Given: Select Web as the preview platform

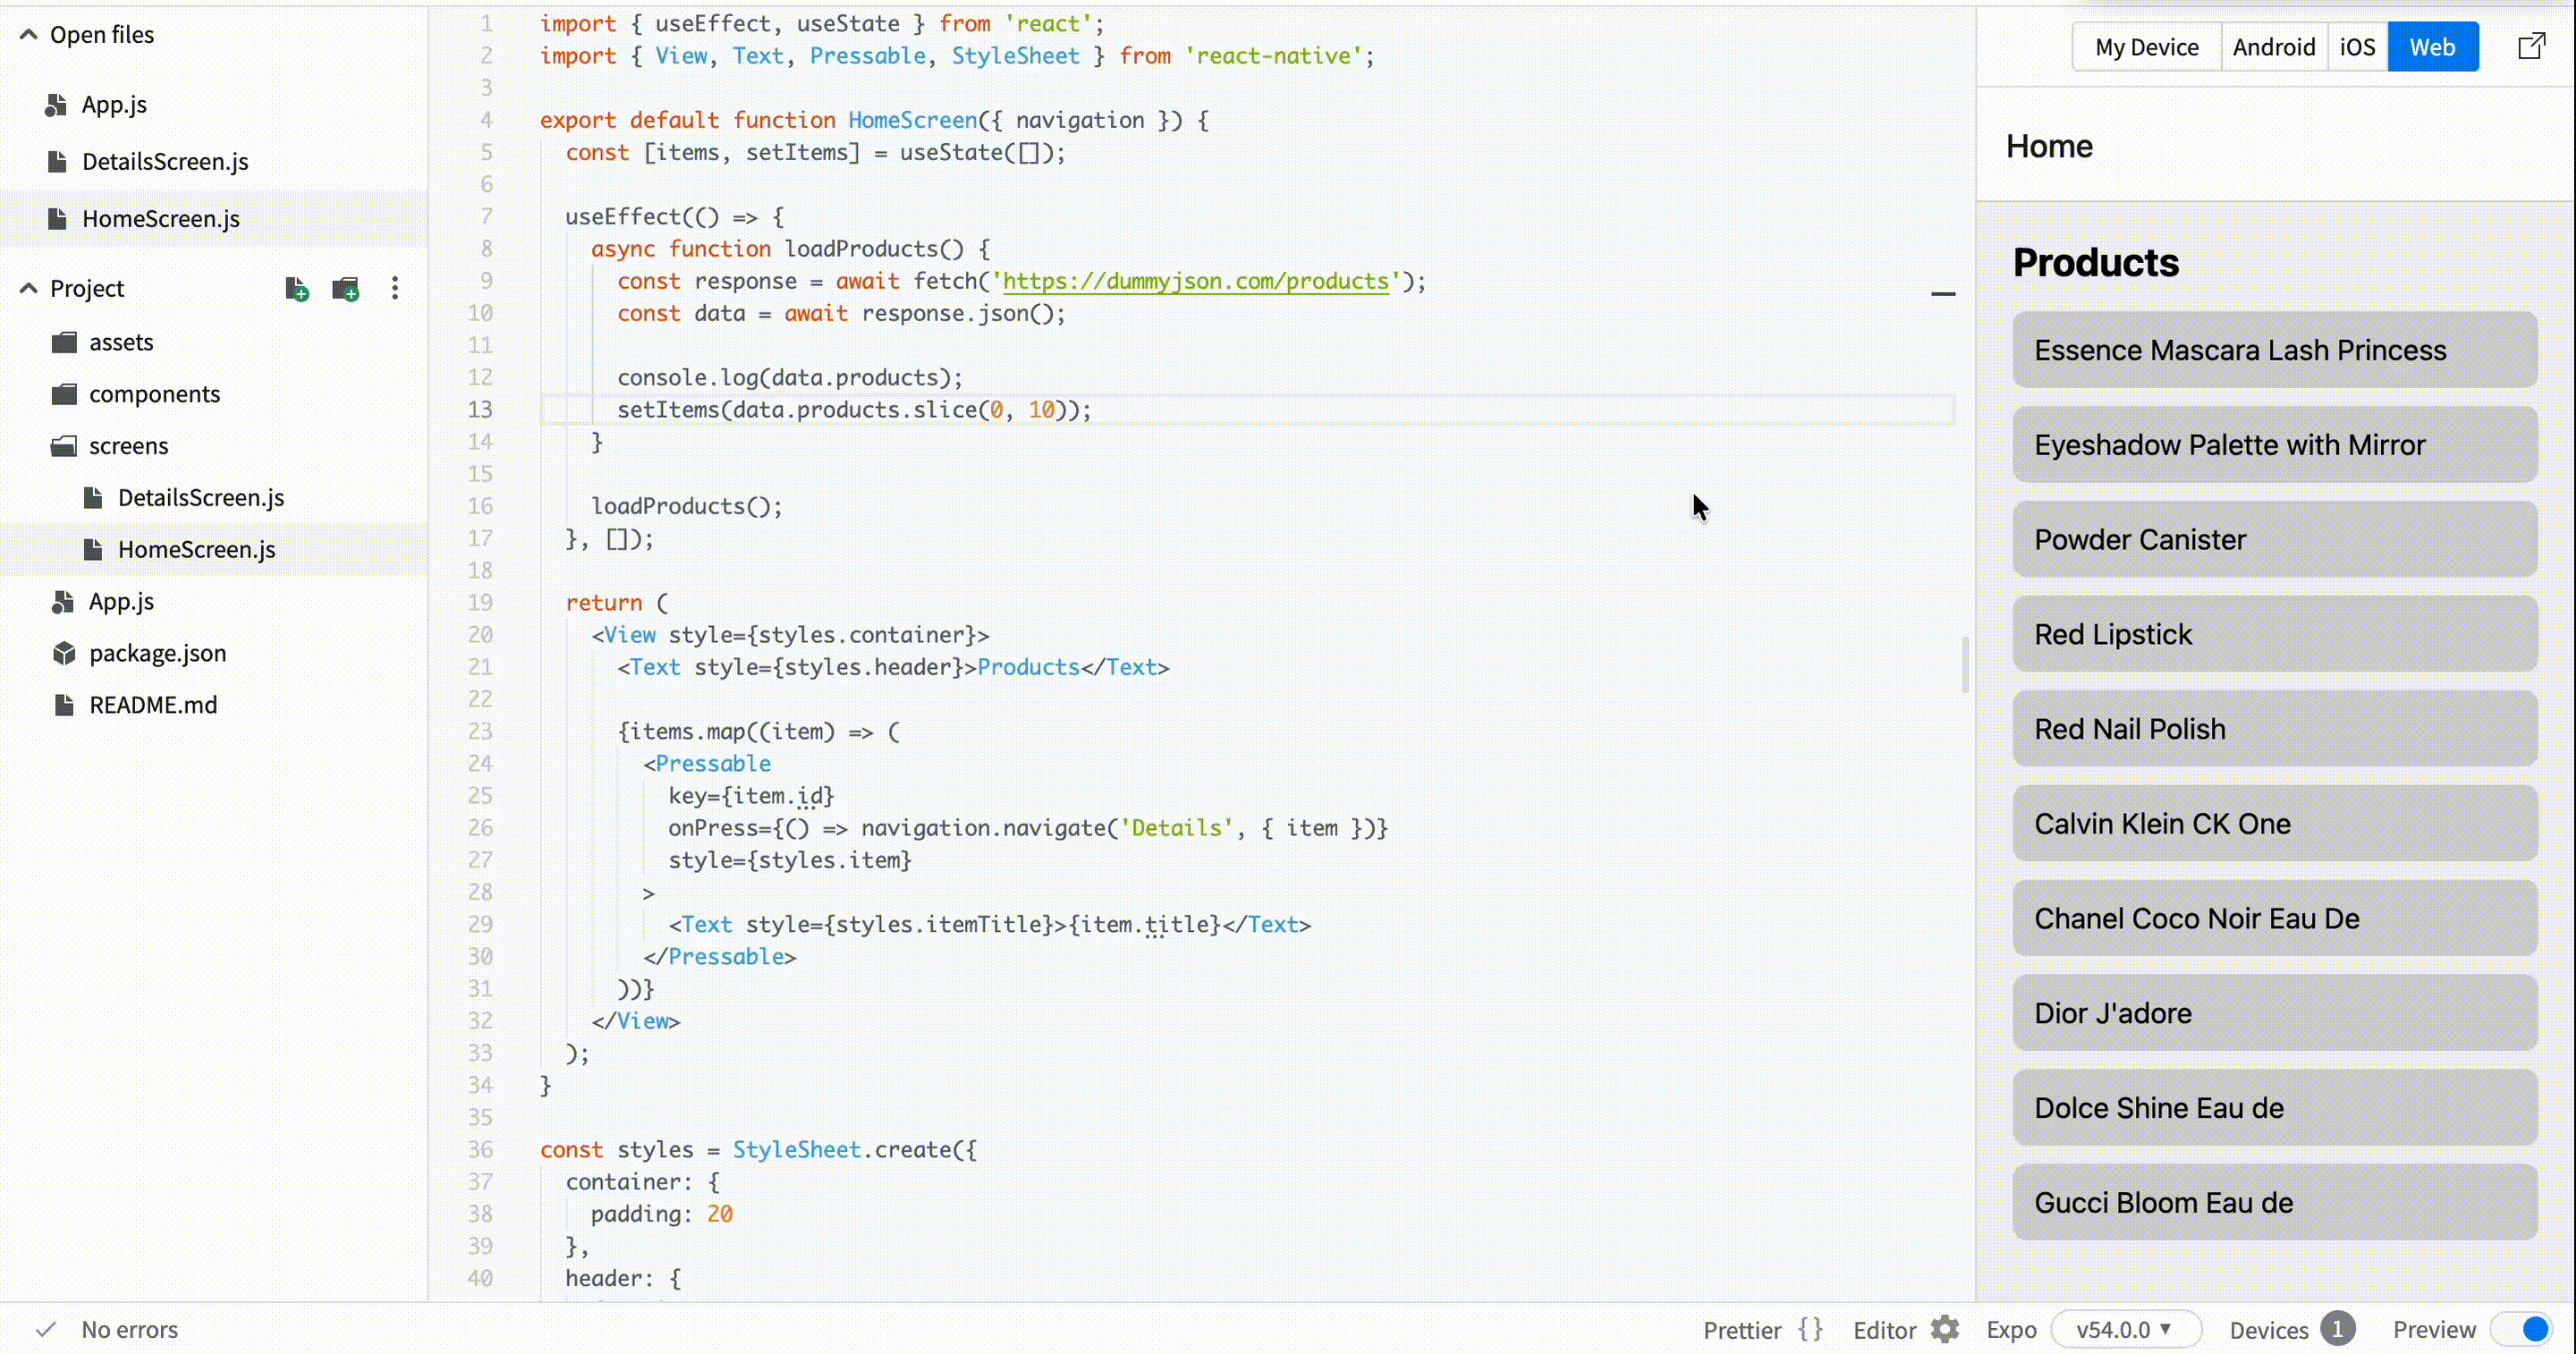Looking at the screenshot, I should click(2432, 47).
